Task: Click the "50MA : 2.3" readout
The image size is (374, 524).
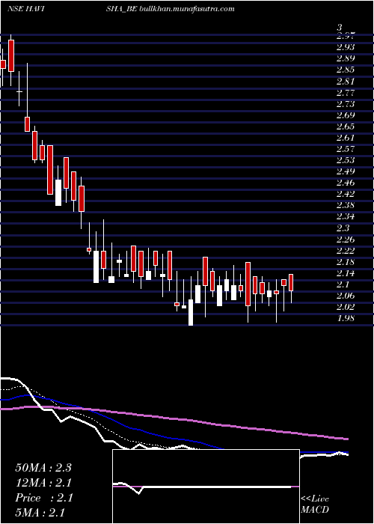Action: [43, 468]
